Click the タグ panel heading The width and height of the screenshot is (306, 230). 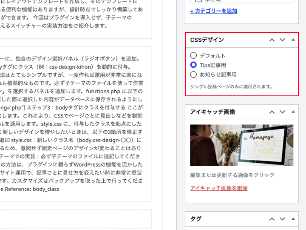click(x=196, y=219)
